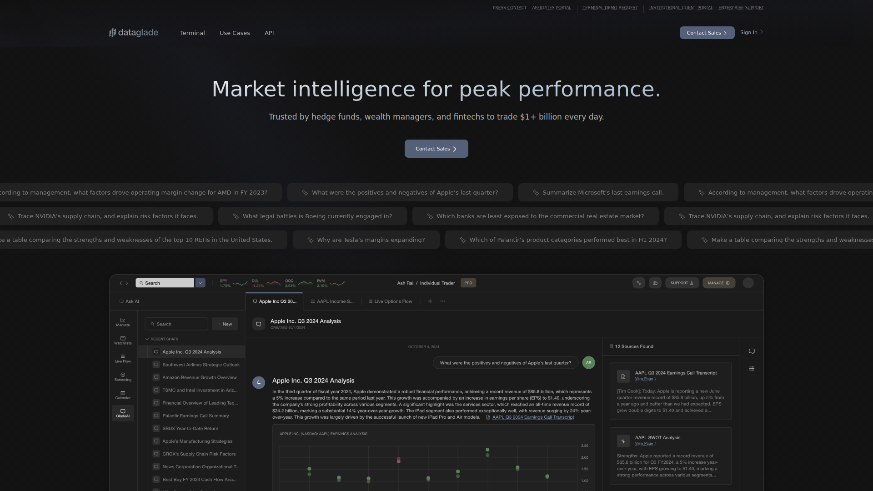
Task: Open the search bar dropdown arrow
Action: [200, 283]
